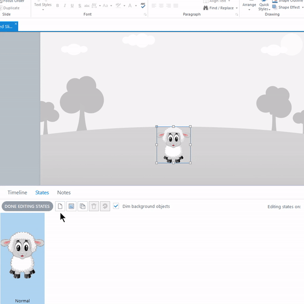This screenshot has height=304, width=304.
Task: Uncheck Dim background objects checkbox
Action: [x=116, y=206]
